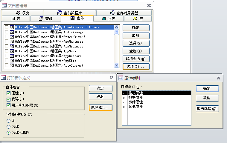Click form icon of AnswerWizard row

tap(12, 37)
